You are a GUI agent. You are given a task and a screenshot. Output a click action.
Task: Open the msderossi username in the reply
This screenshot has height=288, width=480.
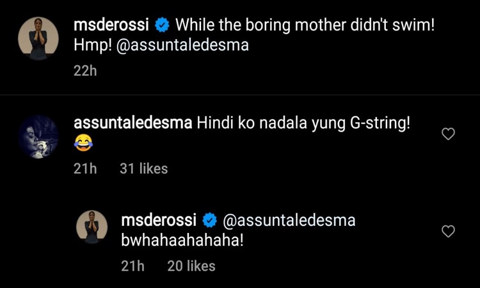160,221
